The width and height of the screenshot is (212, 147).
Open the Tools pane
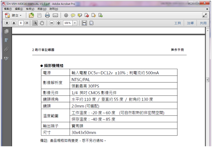(x=177, y=23)
